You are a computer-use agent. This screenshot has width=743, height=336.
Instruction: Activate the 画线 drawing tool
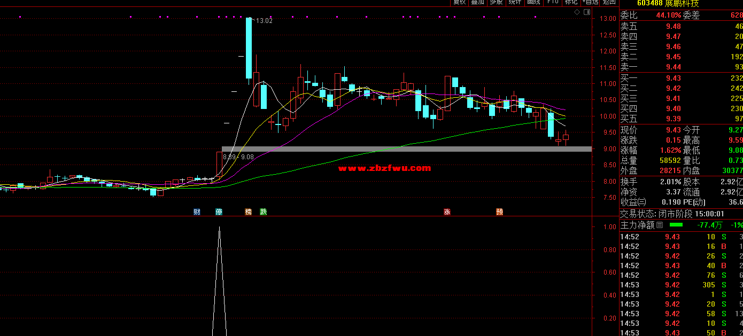pos(534,2)
